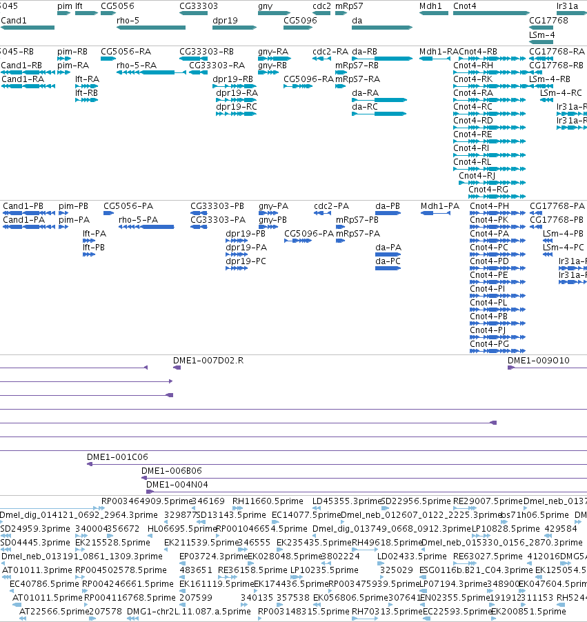Open the RE29007.5prime EST
Image resolution: width=587 pixels, height=622 pixels.
point(465,508)
